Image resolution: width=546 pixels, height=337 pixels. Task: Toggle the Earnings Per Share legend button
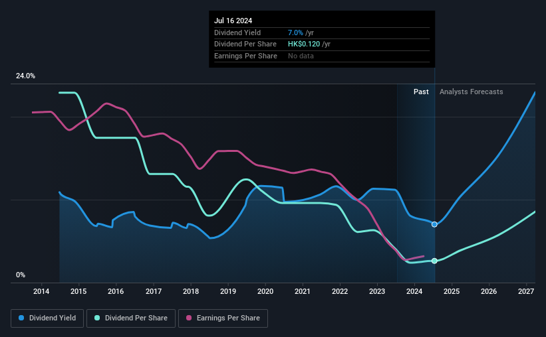coord(223,318)
